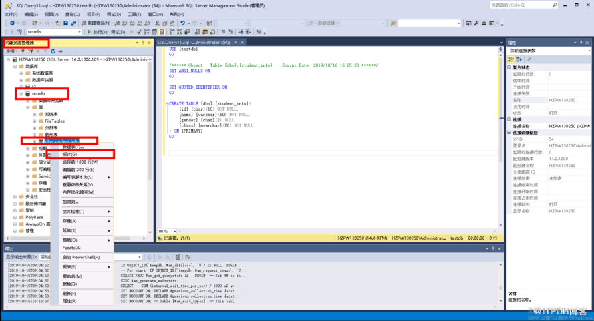Open the 100 % zoom dropdown in editor
594x321 pixels.
click(175, 232)
